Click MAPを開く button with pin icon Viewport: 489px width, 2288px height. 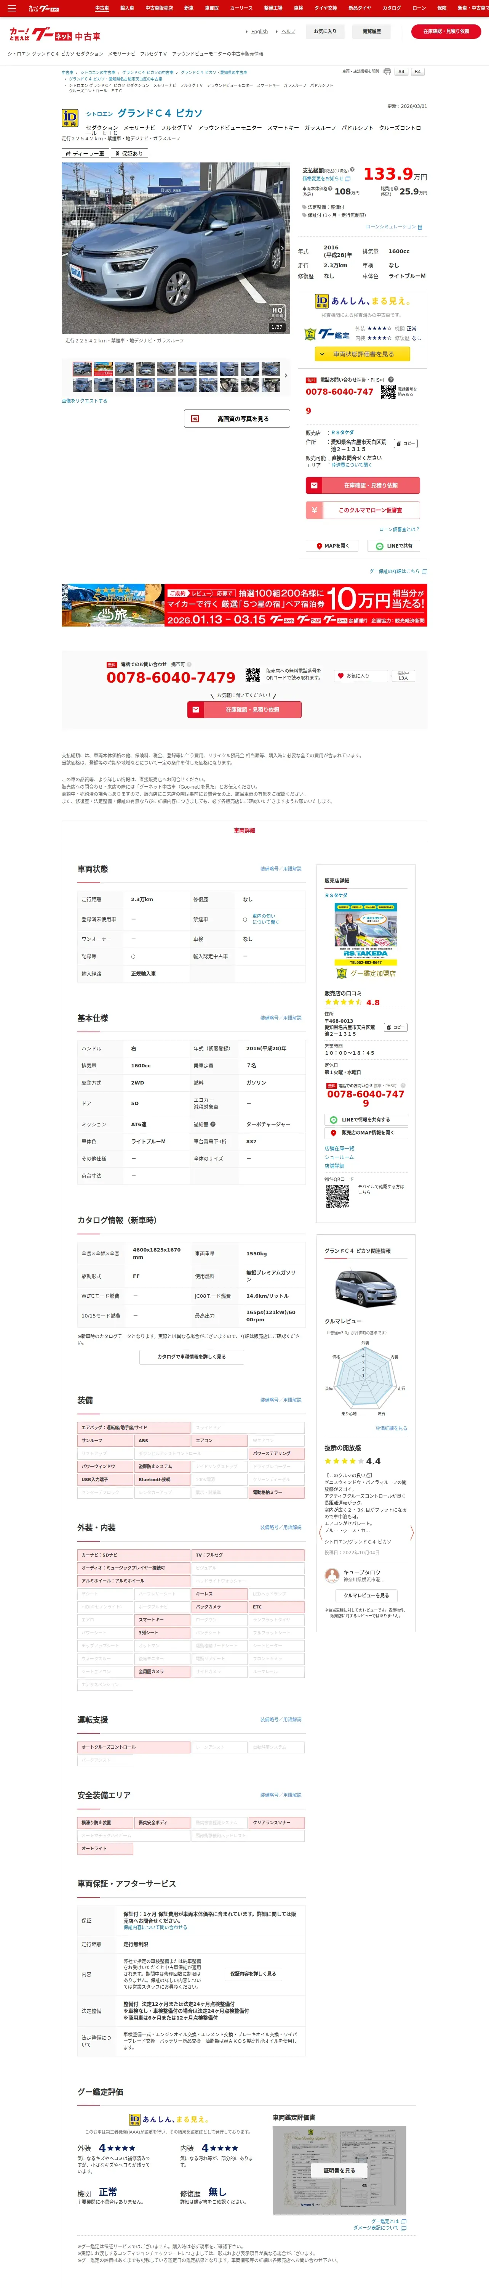coord(332,546)
